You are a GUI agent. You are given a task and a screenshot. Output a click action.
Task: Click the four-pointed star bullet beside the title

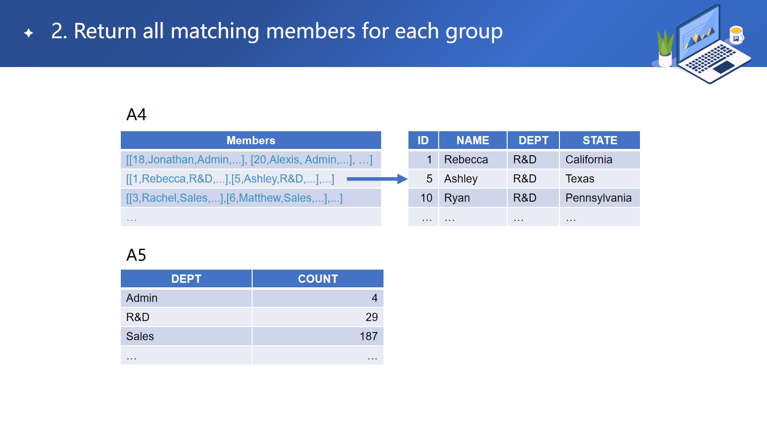(29, 33)
